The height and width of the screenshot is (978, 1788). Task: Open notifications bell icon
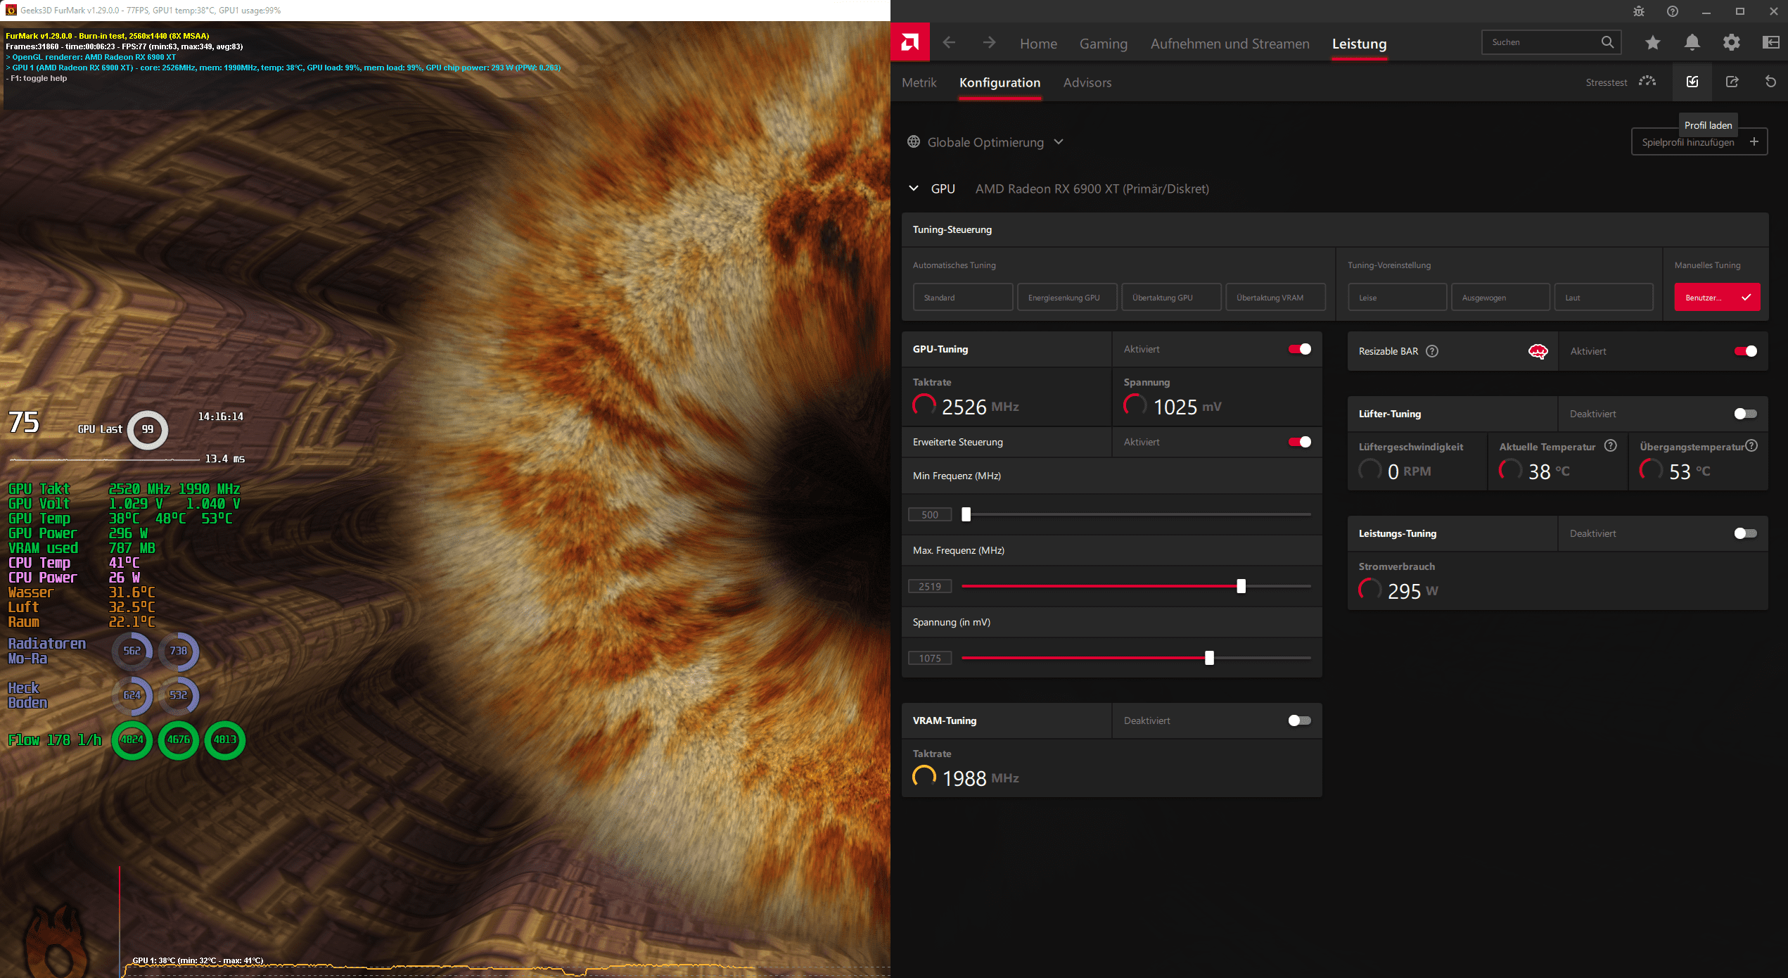click(1692, 43)
